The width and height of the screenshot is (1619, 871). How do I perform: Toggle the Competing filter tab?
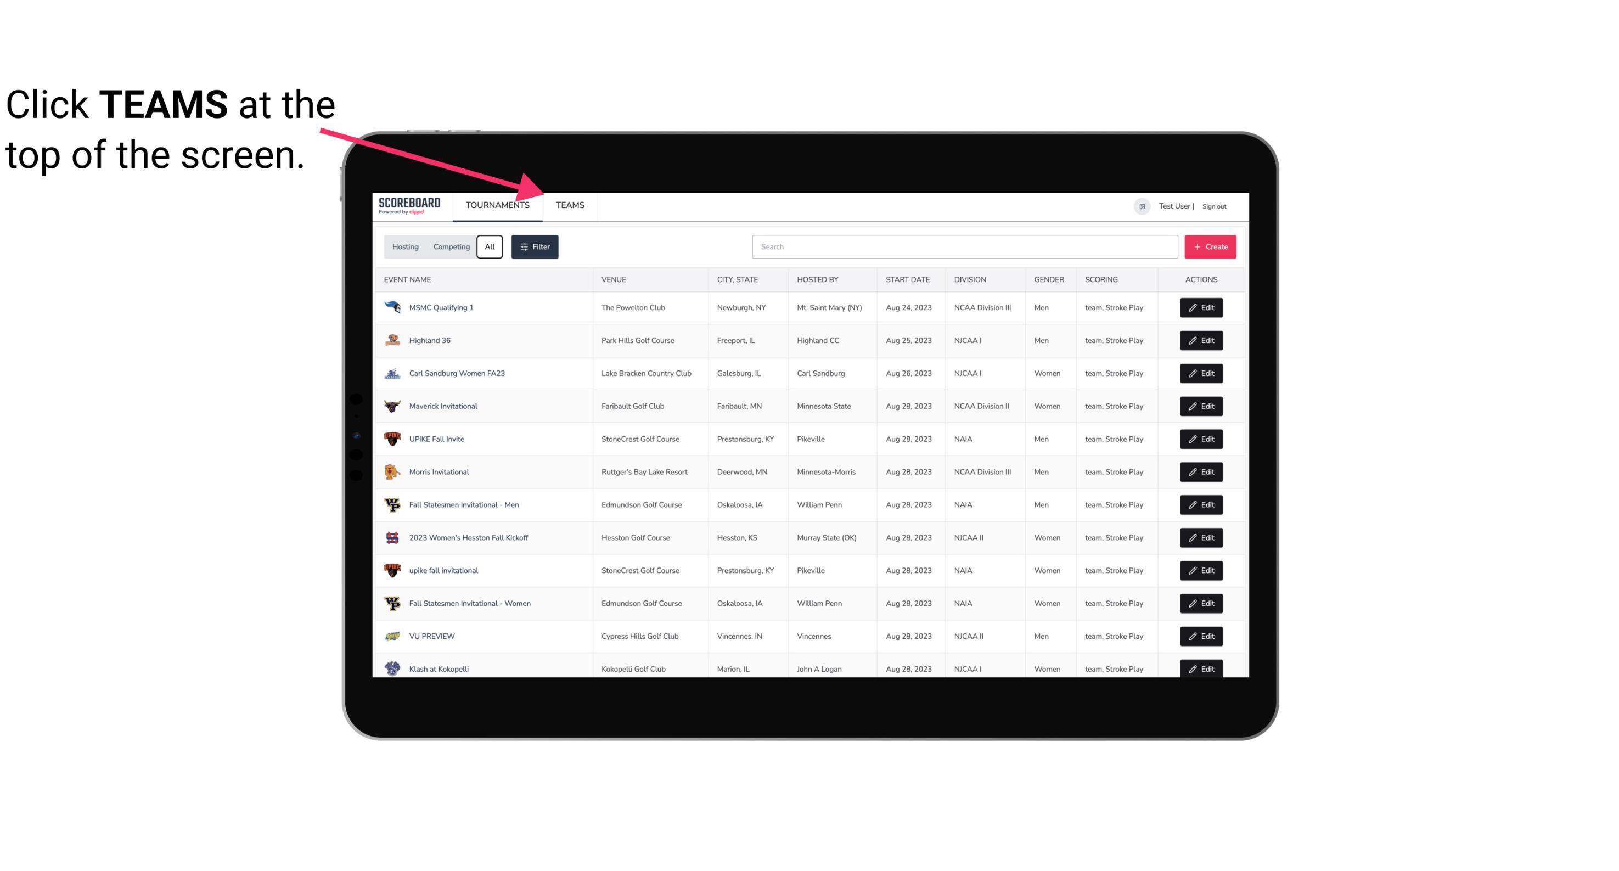coord(449,247)
